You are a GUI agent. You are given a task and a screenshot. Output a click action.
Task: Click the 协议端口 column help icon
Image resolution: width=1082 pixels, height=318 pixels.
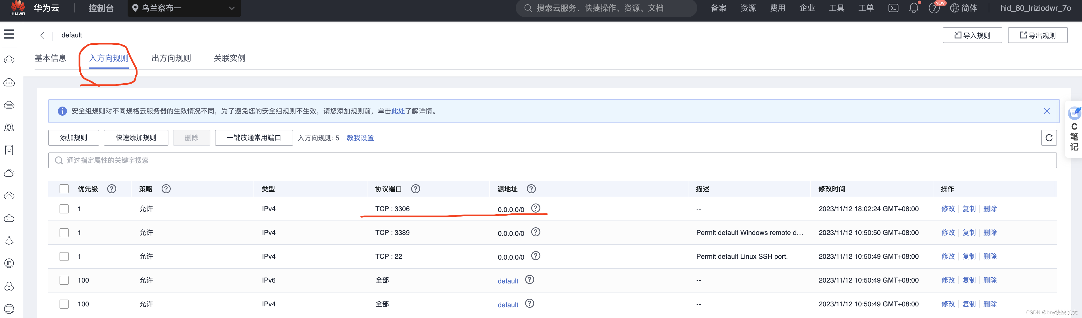[416, 189]
